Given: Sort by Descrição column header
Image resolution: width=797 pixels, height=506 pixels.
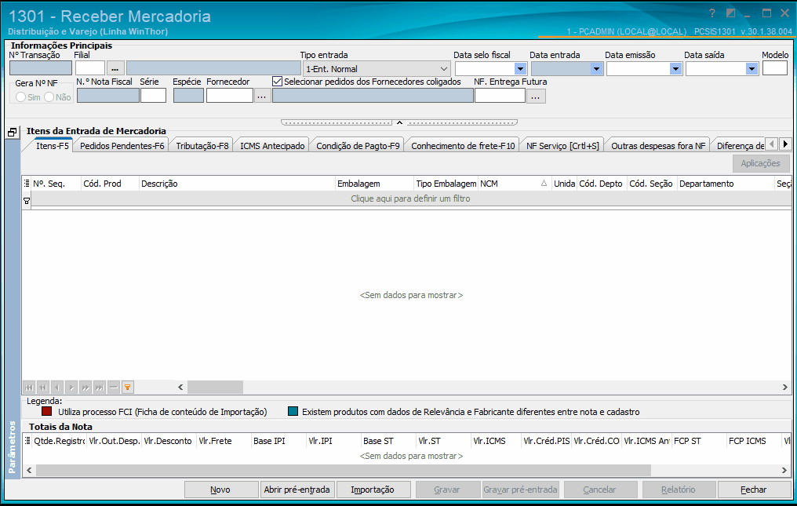Looking at the screenshot, I should [237, 184].
